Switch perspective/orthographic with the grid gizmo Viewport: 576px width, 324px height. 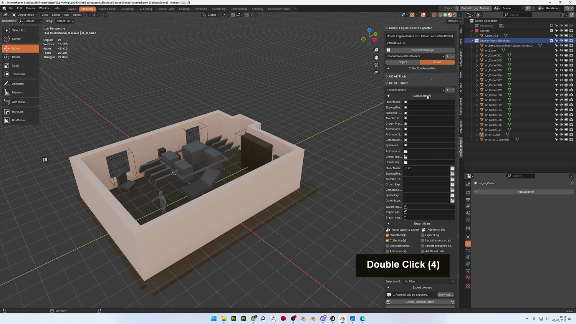pyautogui.click(x=376, y=73)
